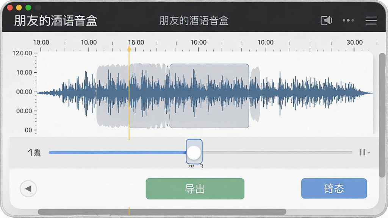This screenshot has height=218, width=388.
Task: Click the 16.00 ruler label
Action: (136, 42)
